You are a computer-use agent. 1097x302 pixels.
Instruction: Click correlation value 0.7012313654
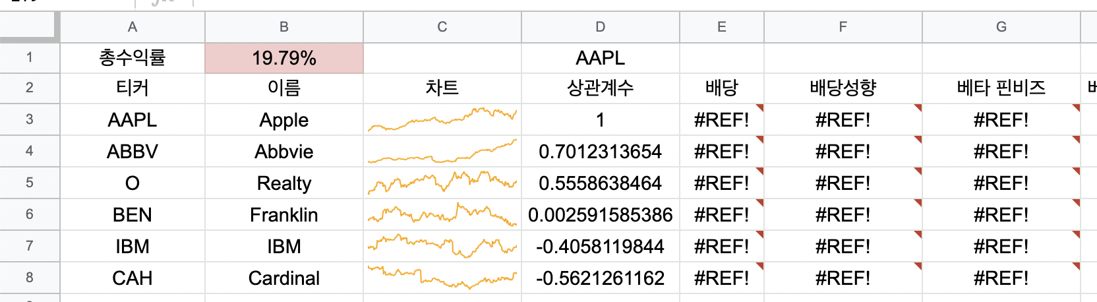tap(601, 151)
